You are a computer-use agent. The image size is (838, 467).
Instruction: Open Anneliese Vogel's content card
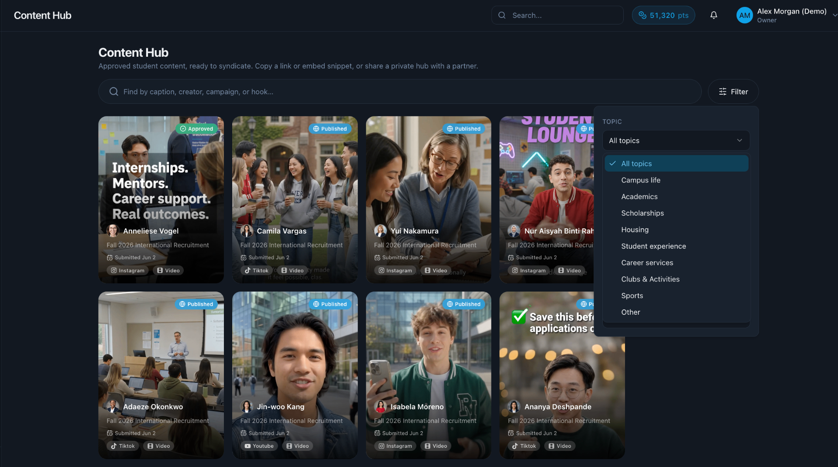tap(161, 199)
